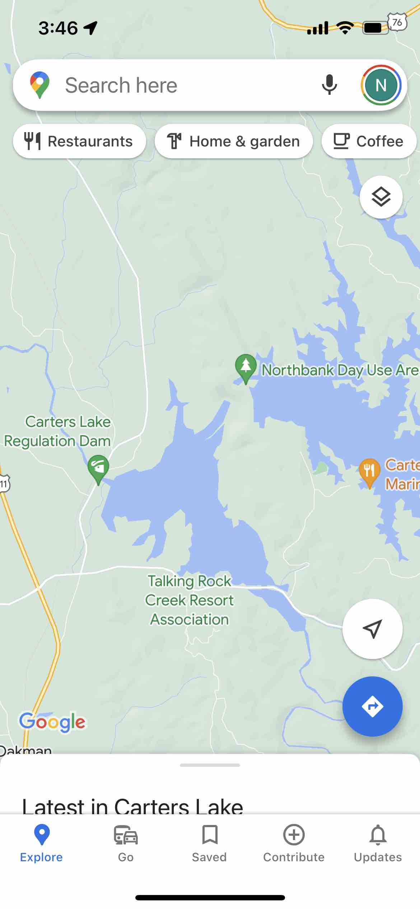
Task: Switch to the Saved tab
Action: coord(210,843)
